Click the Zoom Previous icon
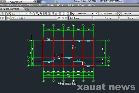This screenshot has height=93, width=139. coord(41,14)
